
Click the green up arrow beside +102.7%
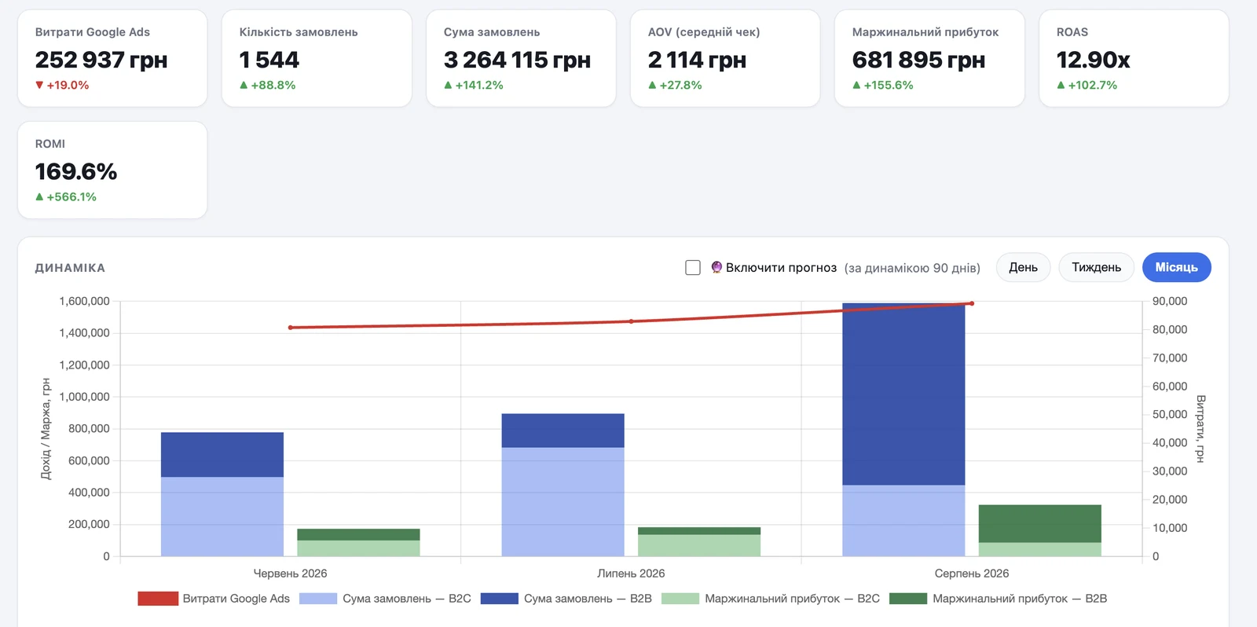[1061, 85]
